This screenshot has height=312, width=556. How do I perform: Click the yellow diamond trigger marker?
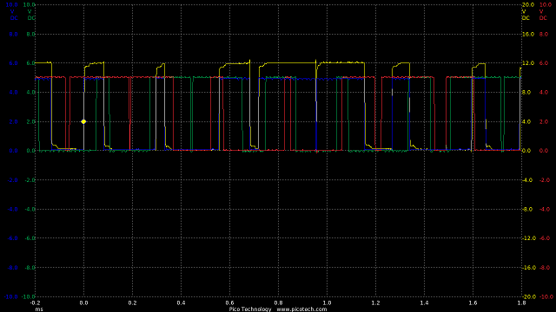(x=83, y=121)
